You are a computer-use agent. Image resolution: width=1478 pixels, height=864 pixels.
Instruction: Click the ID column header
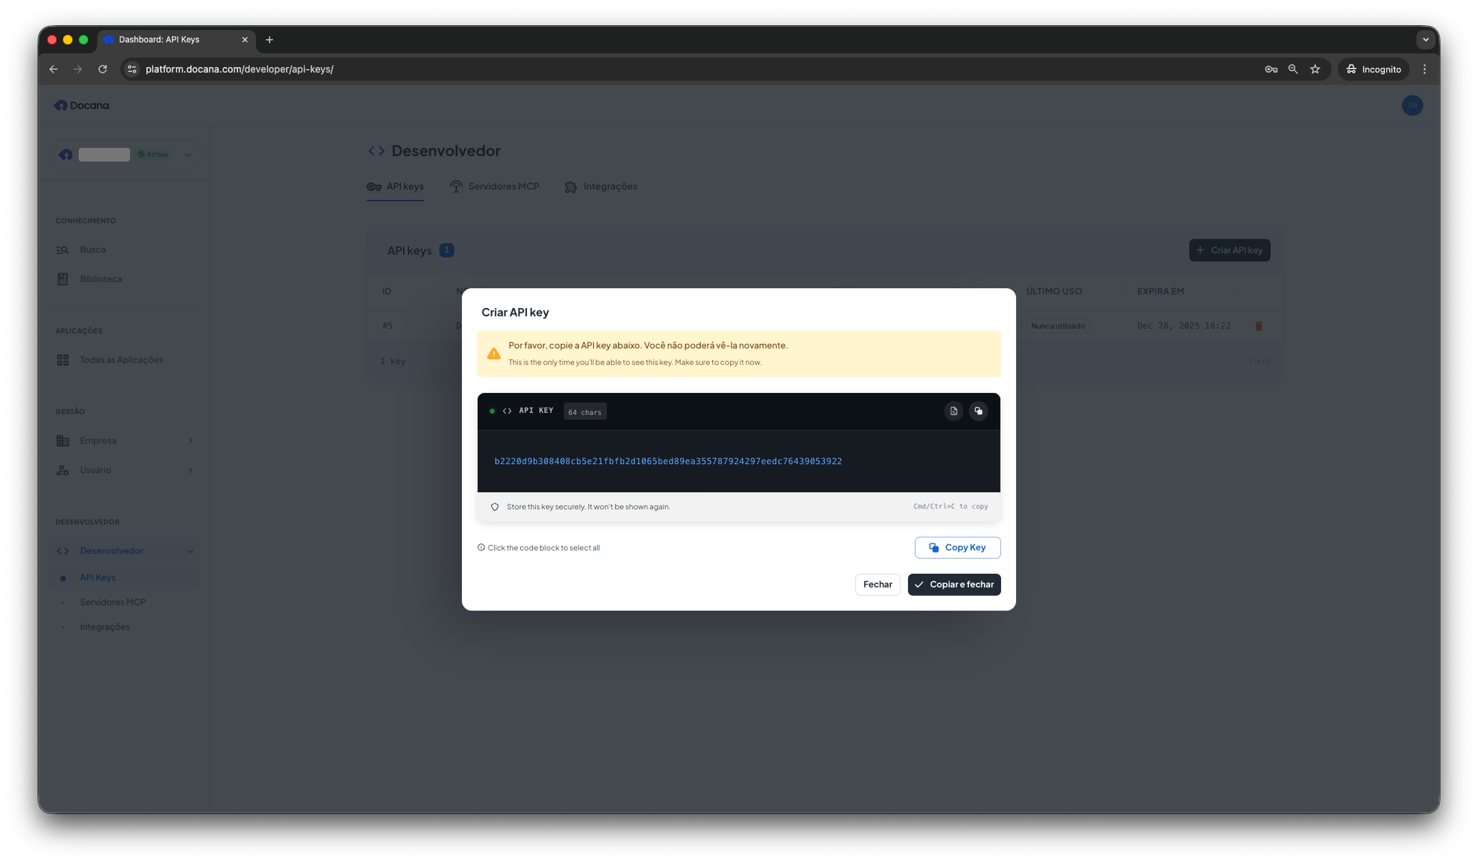pos(387,292)
